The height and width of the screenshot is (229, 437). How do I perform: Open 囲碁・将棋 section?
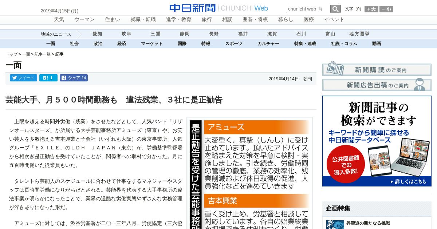(255, 20)
